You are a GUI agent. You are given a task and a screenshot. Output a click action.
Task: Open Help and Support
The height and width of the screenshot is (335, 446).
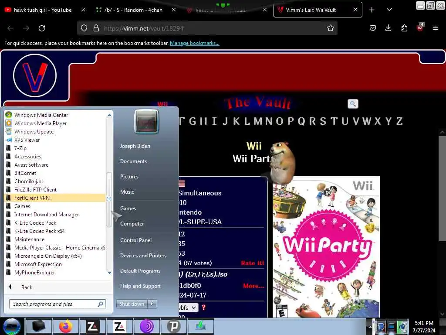140,286
